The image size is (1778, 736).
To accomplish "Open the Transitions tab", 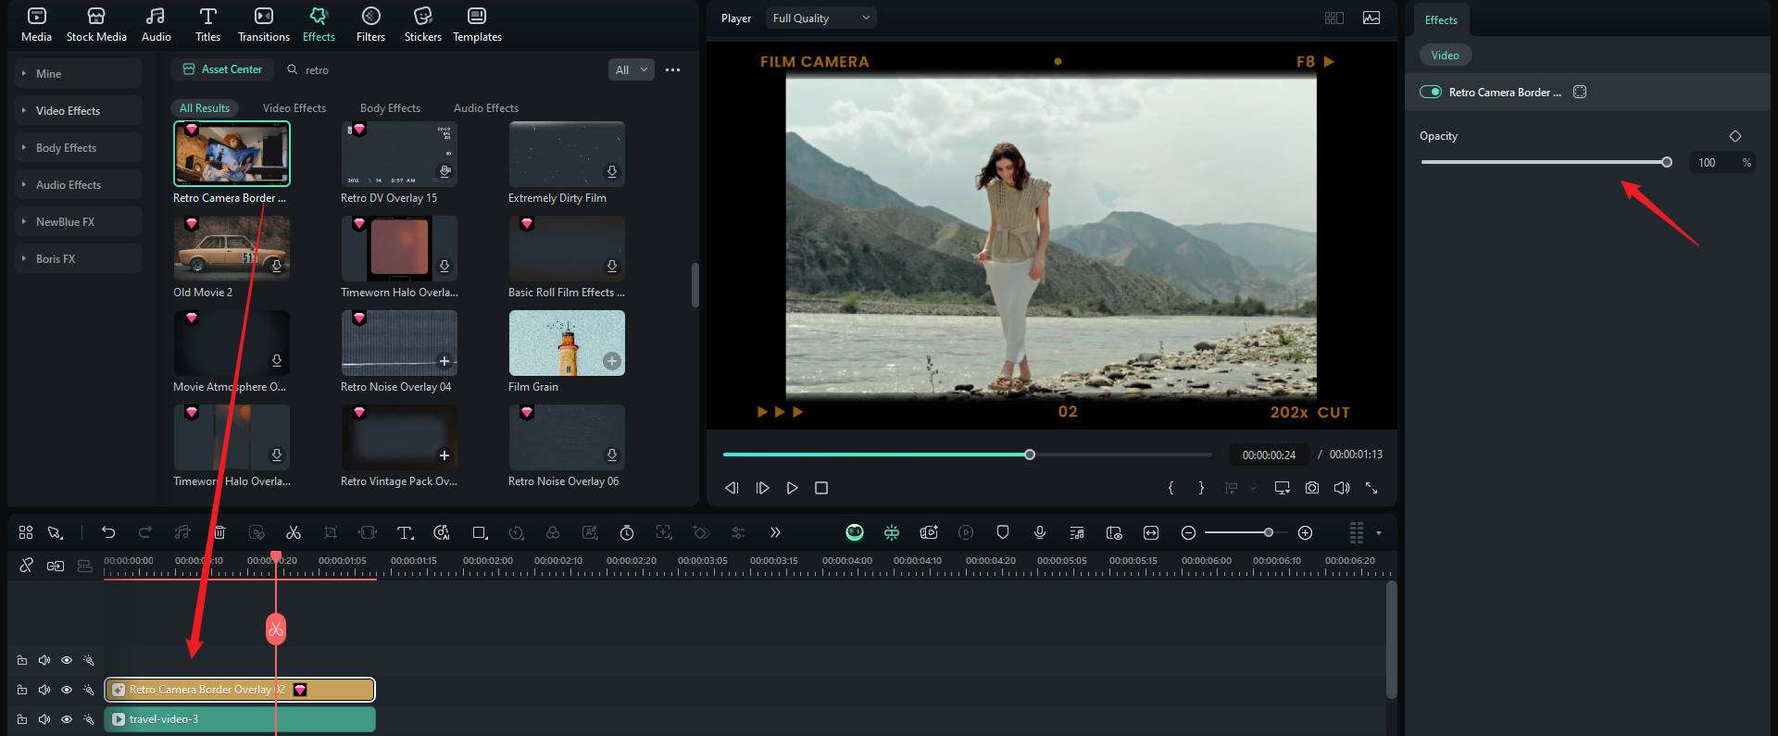I will click(x=264, y=25).
